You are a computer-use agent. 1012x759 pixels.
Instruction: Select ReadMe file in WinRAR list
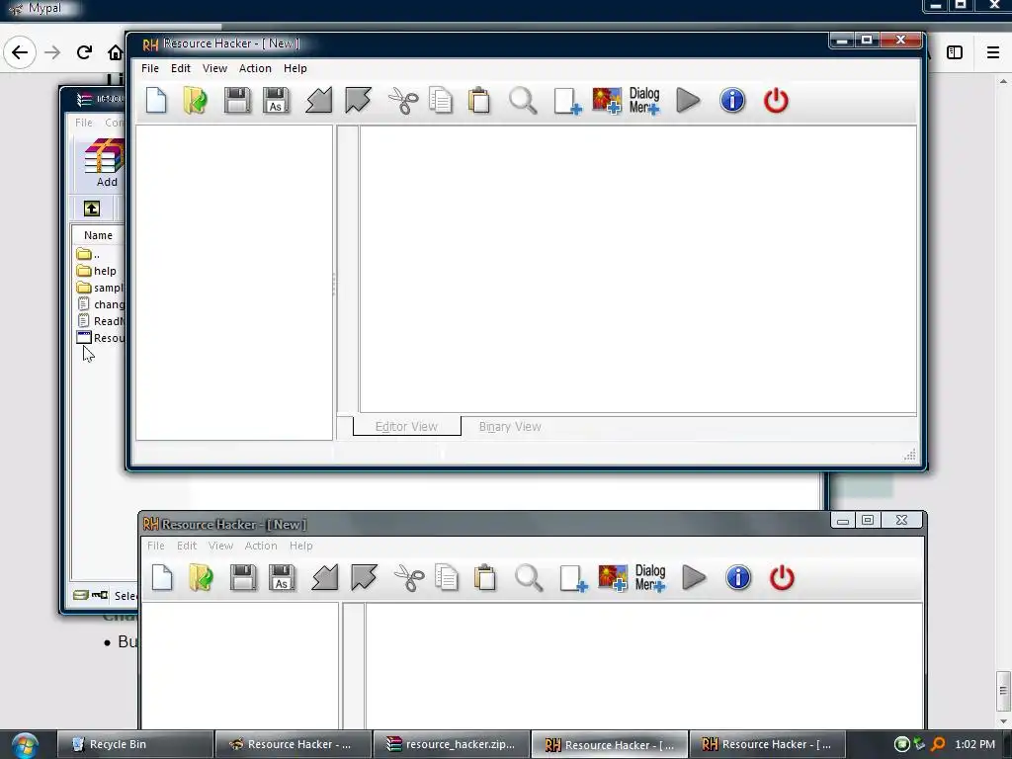coord(101,321)
